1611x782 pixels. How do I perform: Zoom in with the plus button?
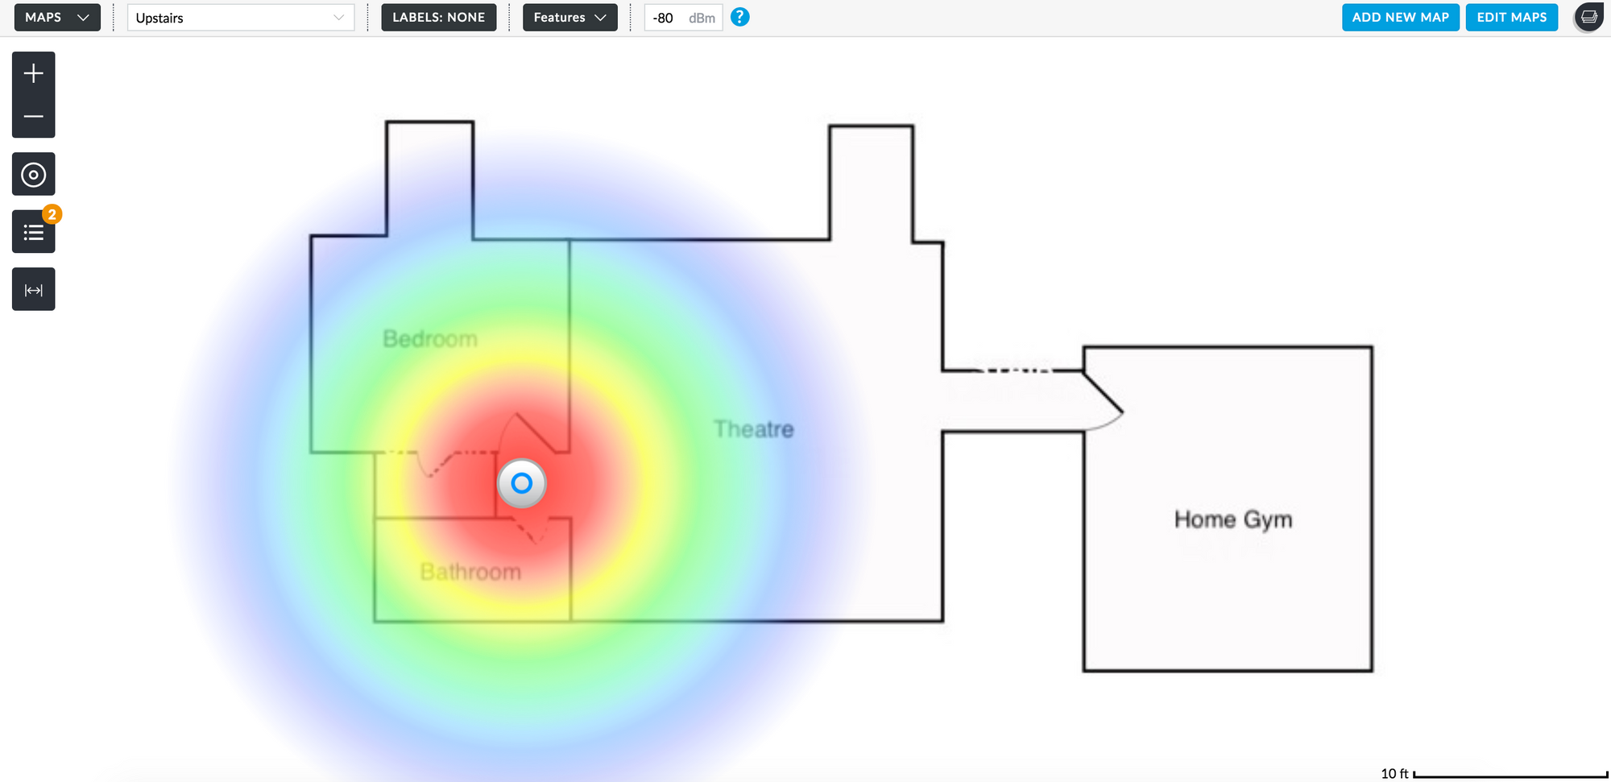click(33, 74)
